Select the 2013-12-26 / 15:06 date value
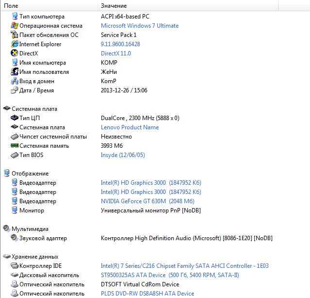 (124, 90)
